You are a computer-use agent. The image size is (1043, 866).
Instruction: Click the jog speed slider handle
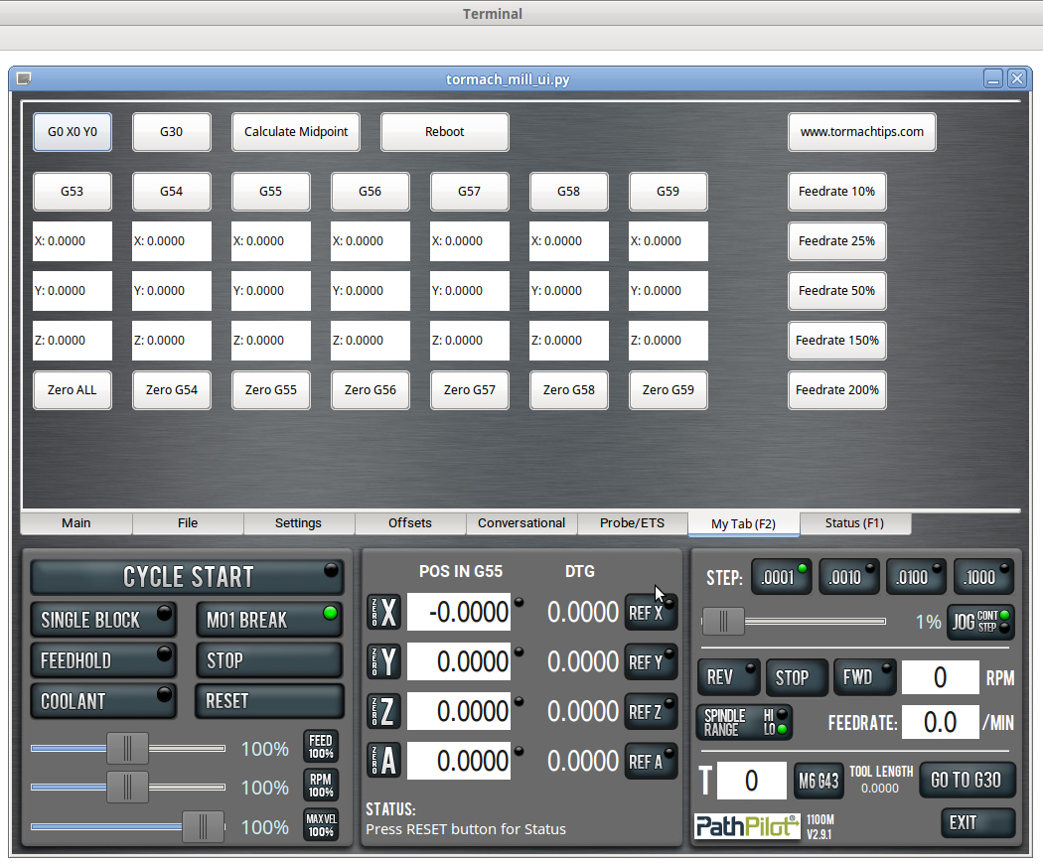coord(724,621)
